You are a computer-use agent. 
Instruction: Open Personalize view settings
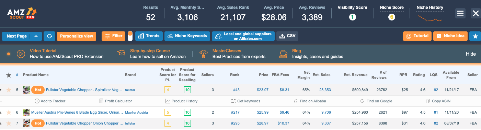(76, 36)
